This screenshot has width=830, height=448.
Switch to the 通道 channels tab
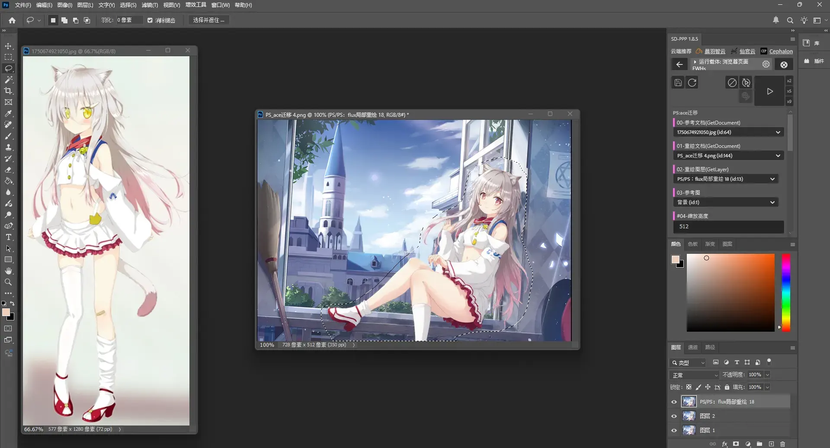(693, 347)
